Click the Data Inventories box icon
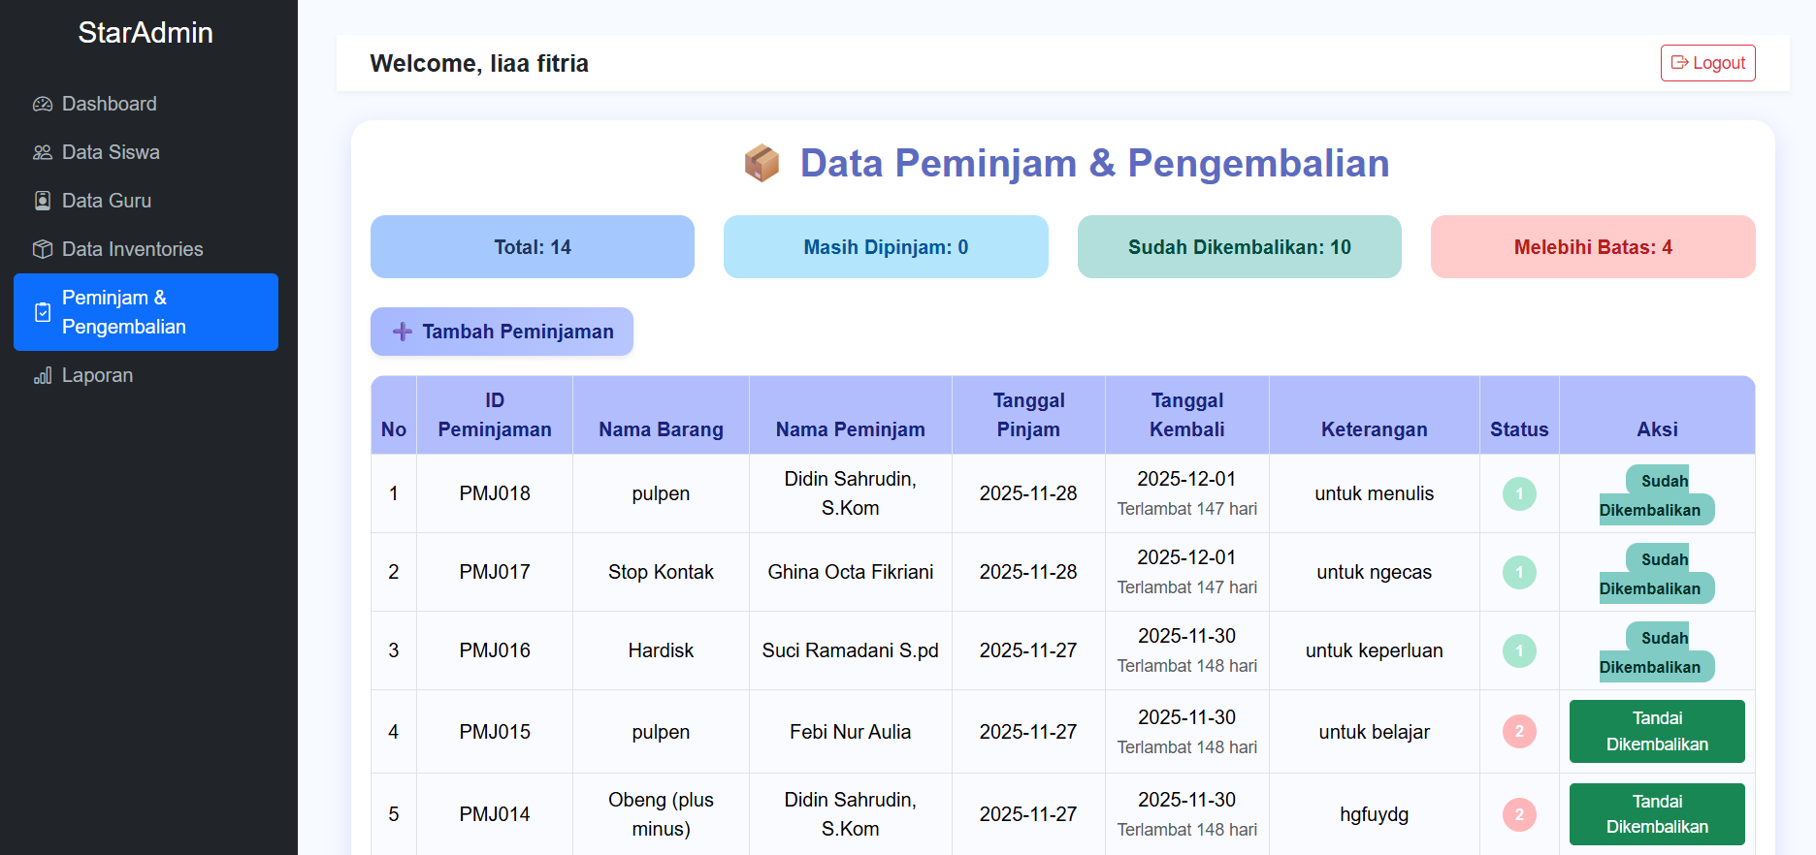Image resolution: width=1816 pixels, height=855 pixels. click(43, 249)
